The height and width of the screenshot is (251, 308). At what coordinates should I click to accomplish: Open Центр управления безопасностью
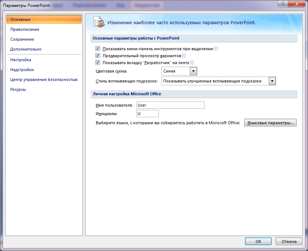[x=44, y=80]
